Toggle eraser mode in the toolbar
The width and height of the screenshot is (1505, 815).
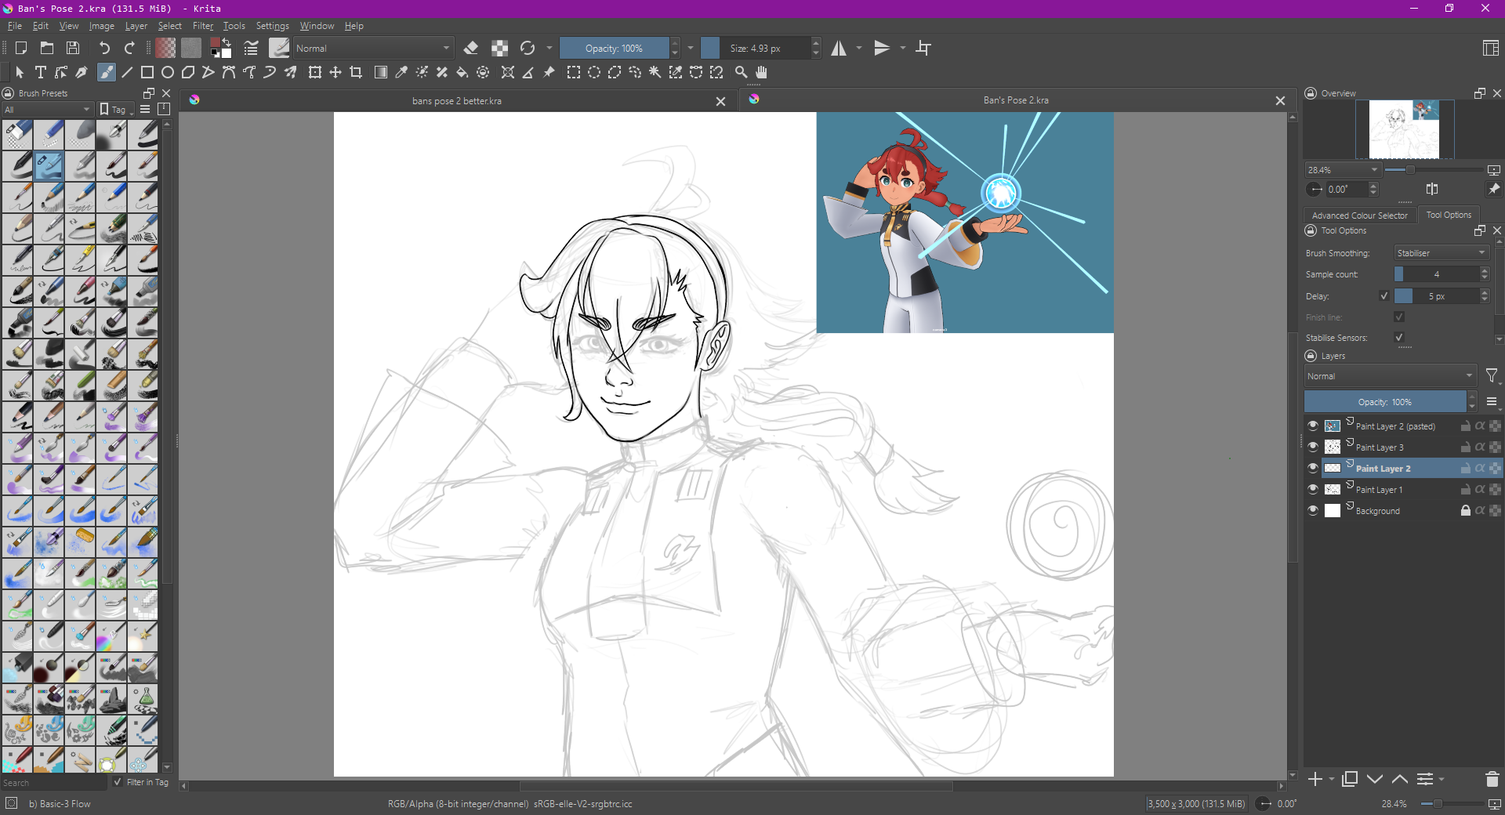click(471, 48)
